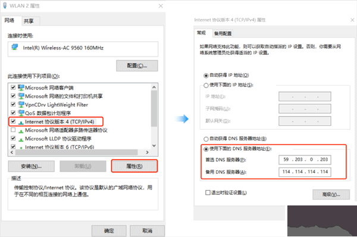The width and height of the screenshot is (357, 237).
Task: Click the 安装(N)... button
Action: [31, 166]
